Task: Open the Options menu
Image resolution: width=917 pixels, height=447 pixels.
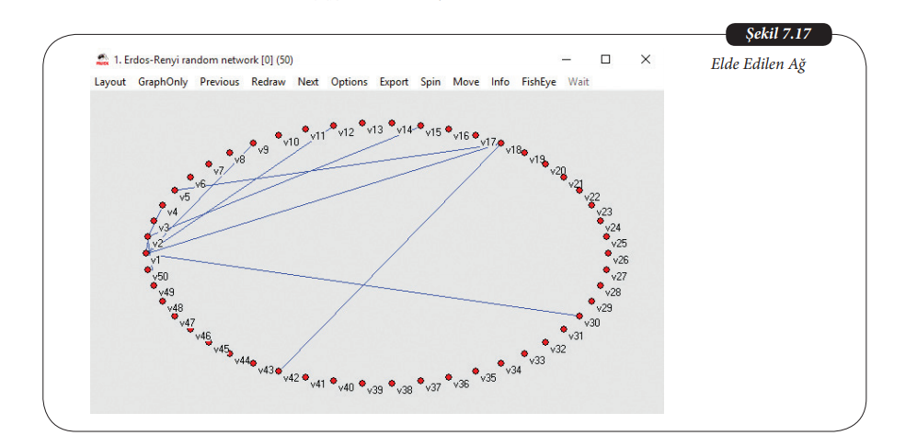Action: [x=349, y=82]
